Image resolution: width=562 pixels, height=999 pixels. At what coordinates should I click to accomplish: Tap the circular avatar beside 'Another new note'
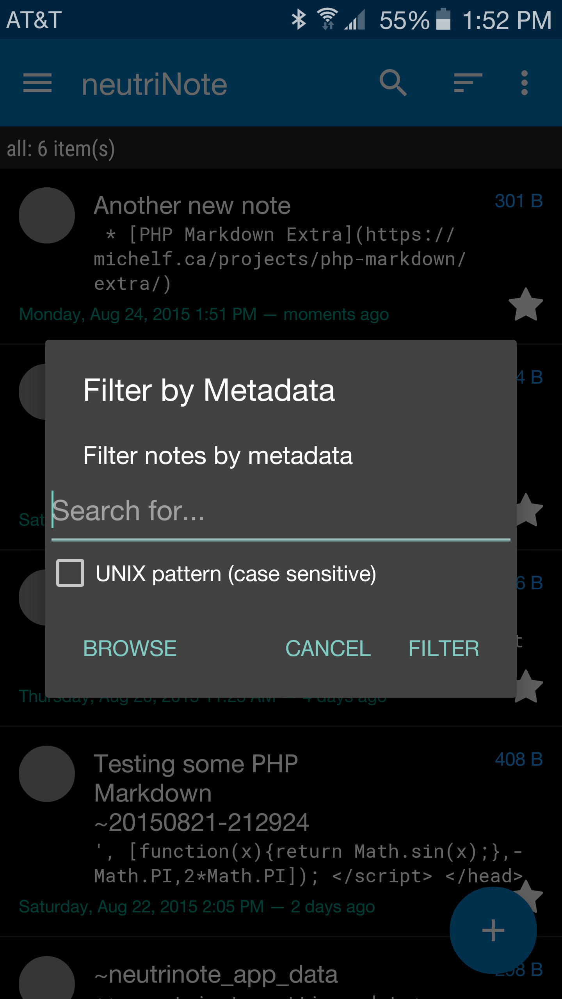tap(47, 216)
